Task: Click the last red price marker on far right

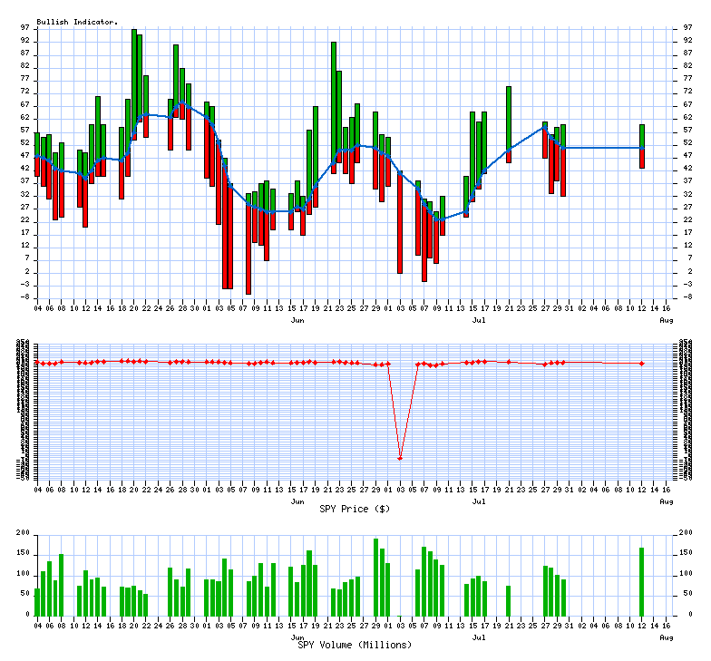Action: point(642,364)
